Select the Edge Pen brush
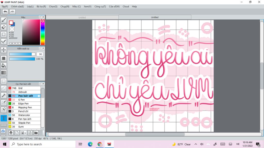The image size is (264, 148). pos(24,104)
